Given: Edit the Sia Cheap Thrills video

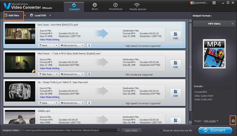Looking at the screenshot, I should tap(175, 93).
